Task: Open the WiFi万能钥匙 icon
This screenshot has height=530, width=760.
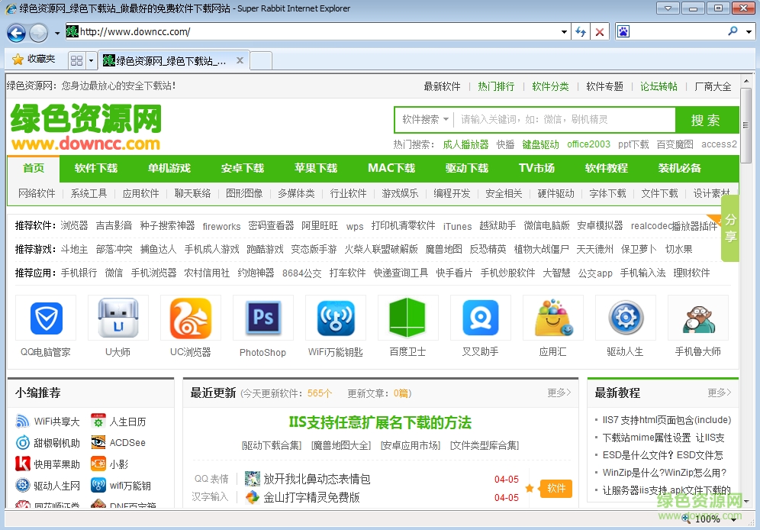Action: click(x=335, y=318)
